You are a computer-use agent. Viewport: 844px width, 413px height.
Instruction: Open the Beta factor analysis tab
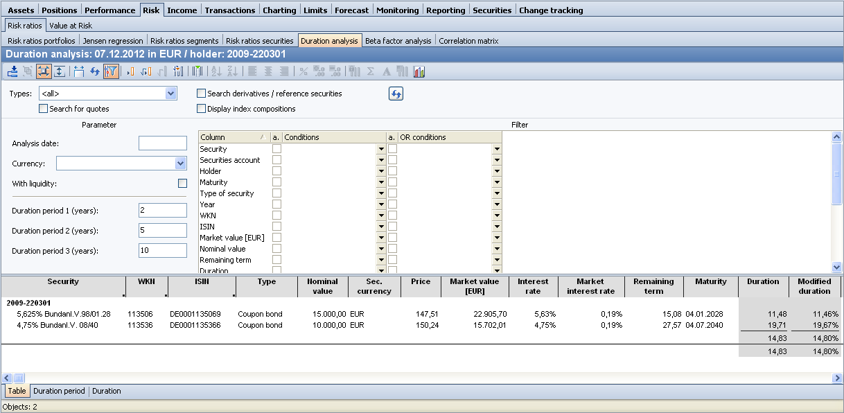398,41
